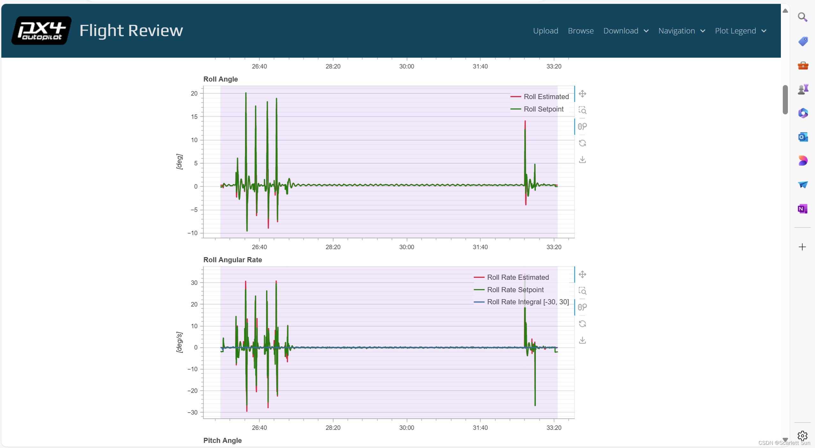Reset the Roll Angle plot view
This screenshot has height=448, width=815.
pyautogui.click(x=582, y=143)
